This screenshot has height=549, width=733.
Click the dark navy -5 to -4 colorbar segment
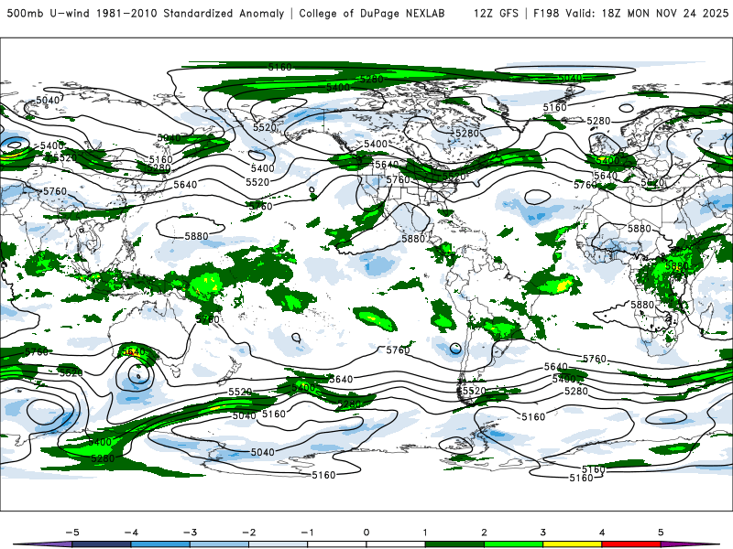point(102,544)
